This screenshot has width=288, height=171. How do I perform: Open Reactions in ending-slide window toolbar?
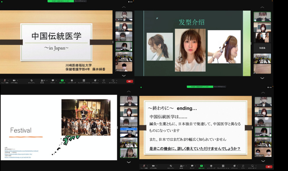point(235,166)
